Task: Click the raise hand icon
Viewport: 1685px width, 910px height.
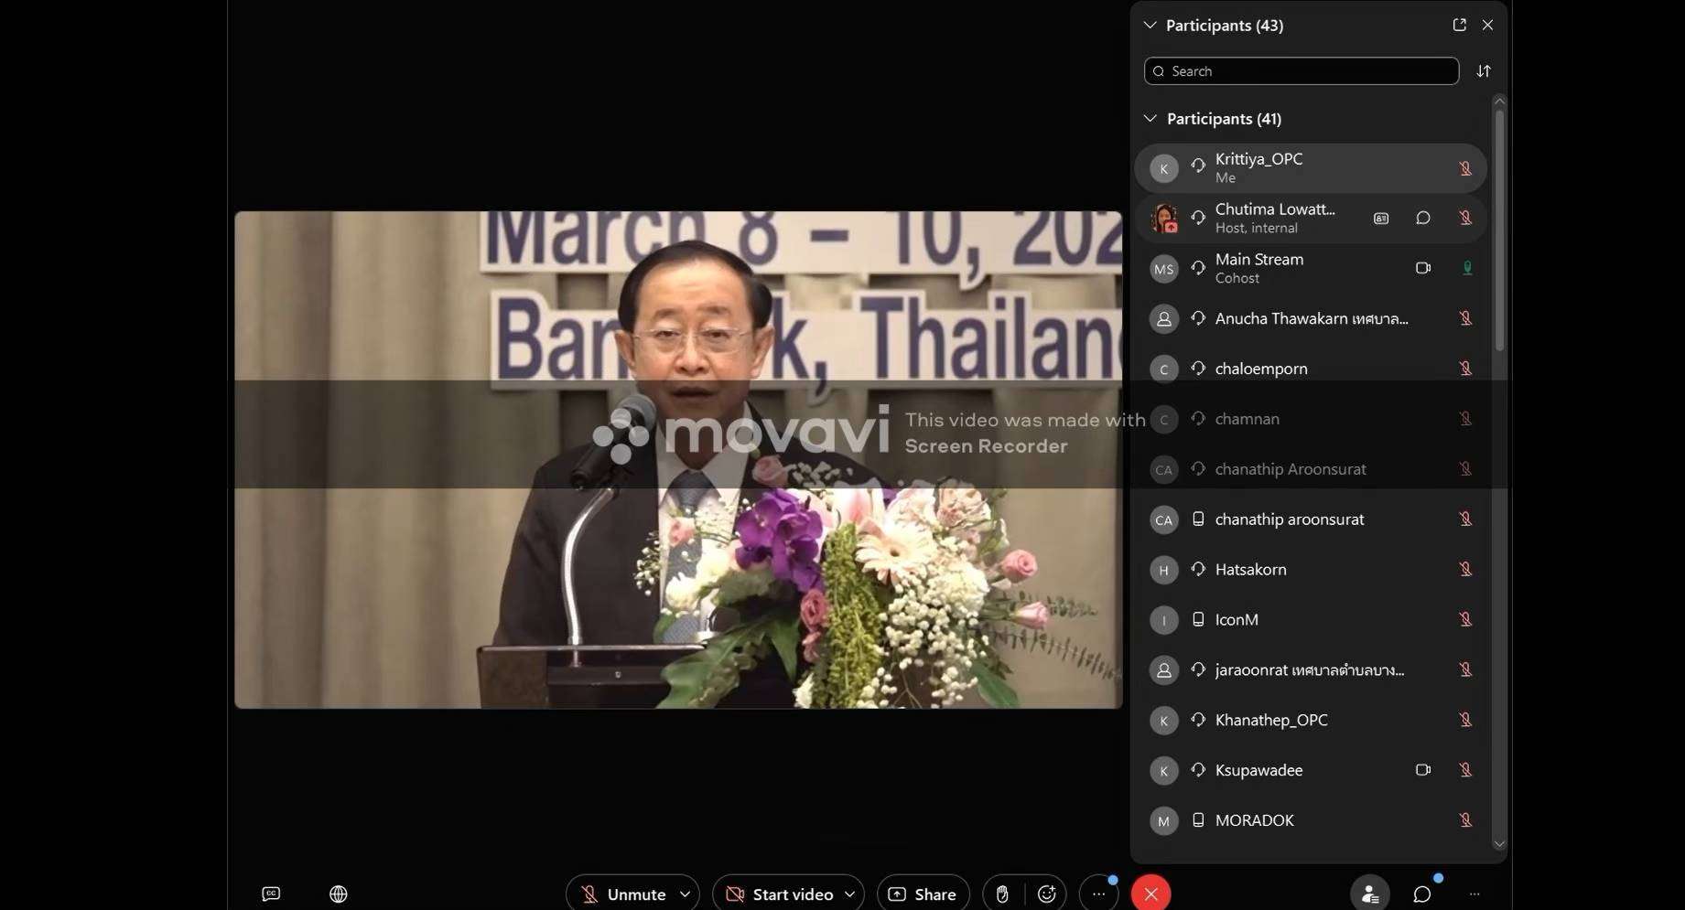Action: 1002,894
